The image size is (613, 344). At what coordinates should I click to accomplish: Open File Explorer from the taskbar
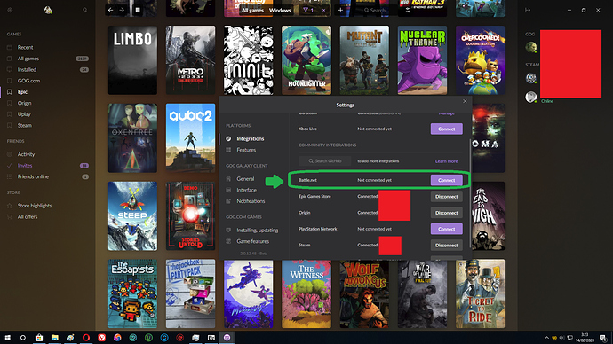point(55,338)
